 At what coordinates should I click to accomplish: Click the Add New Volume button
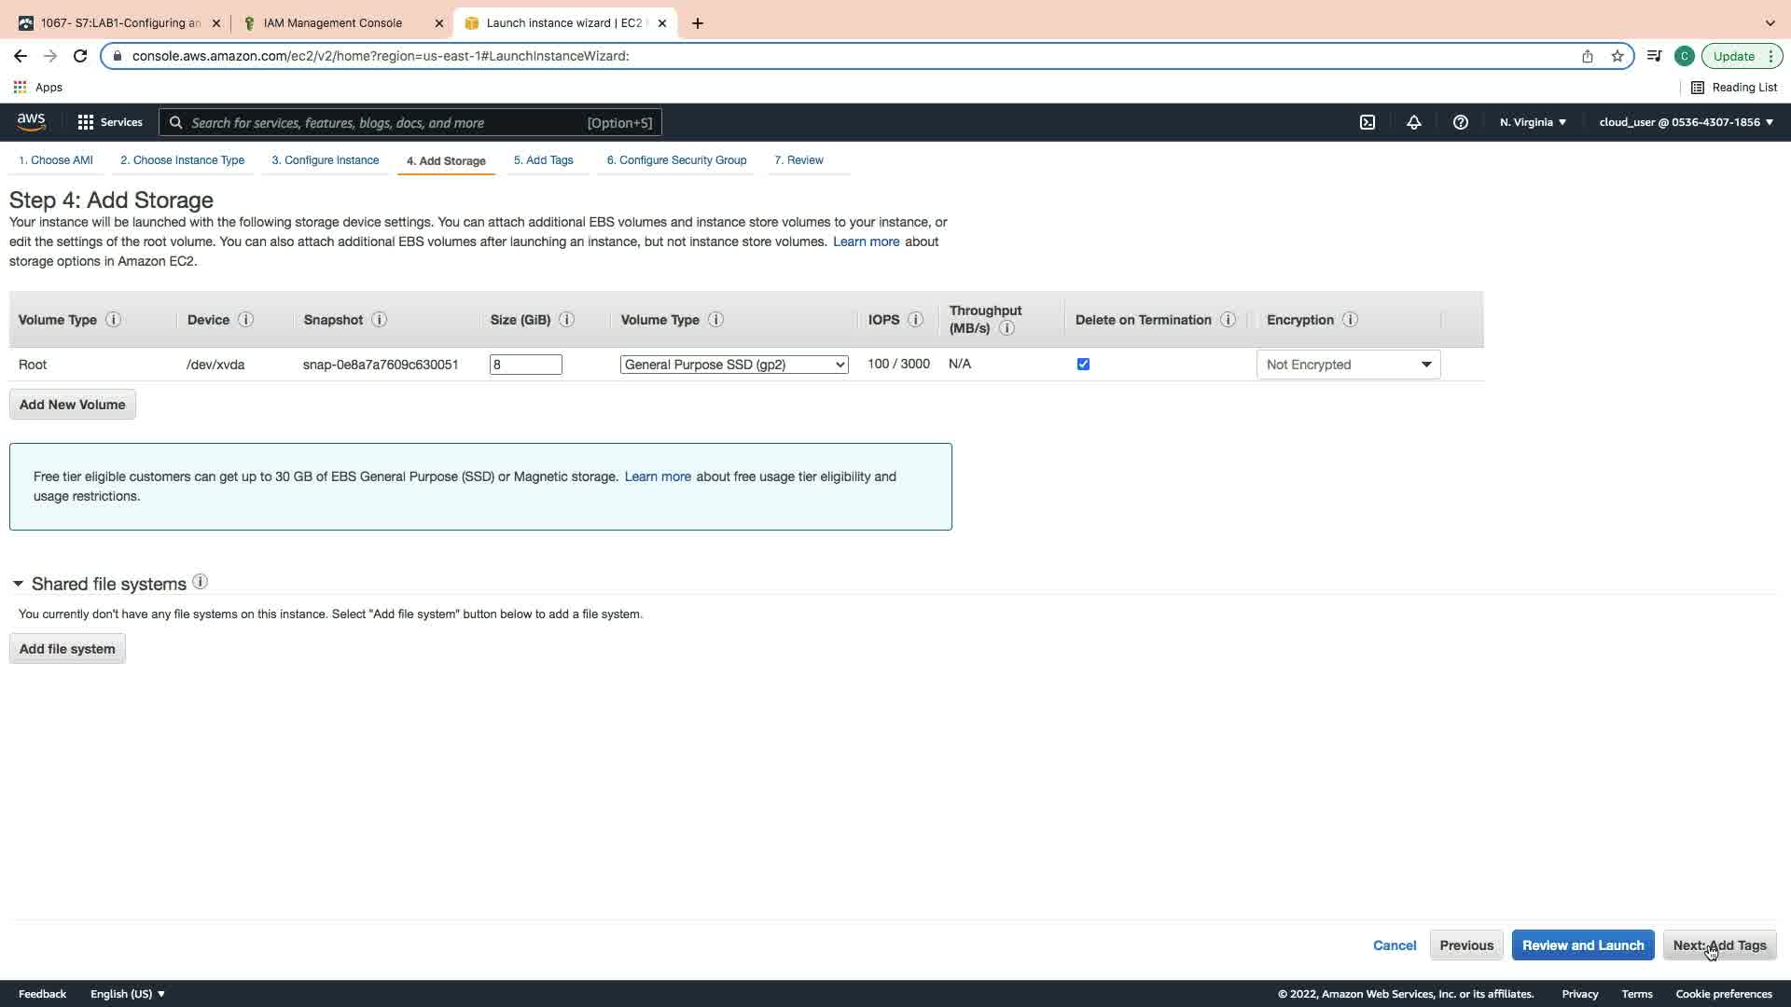pos(72,405)
